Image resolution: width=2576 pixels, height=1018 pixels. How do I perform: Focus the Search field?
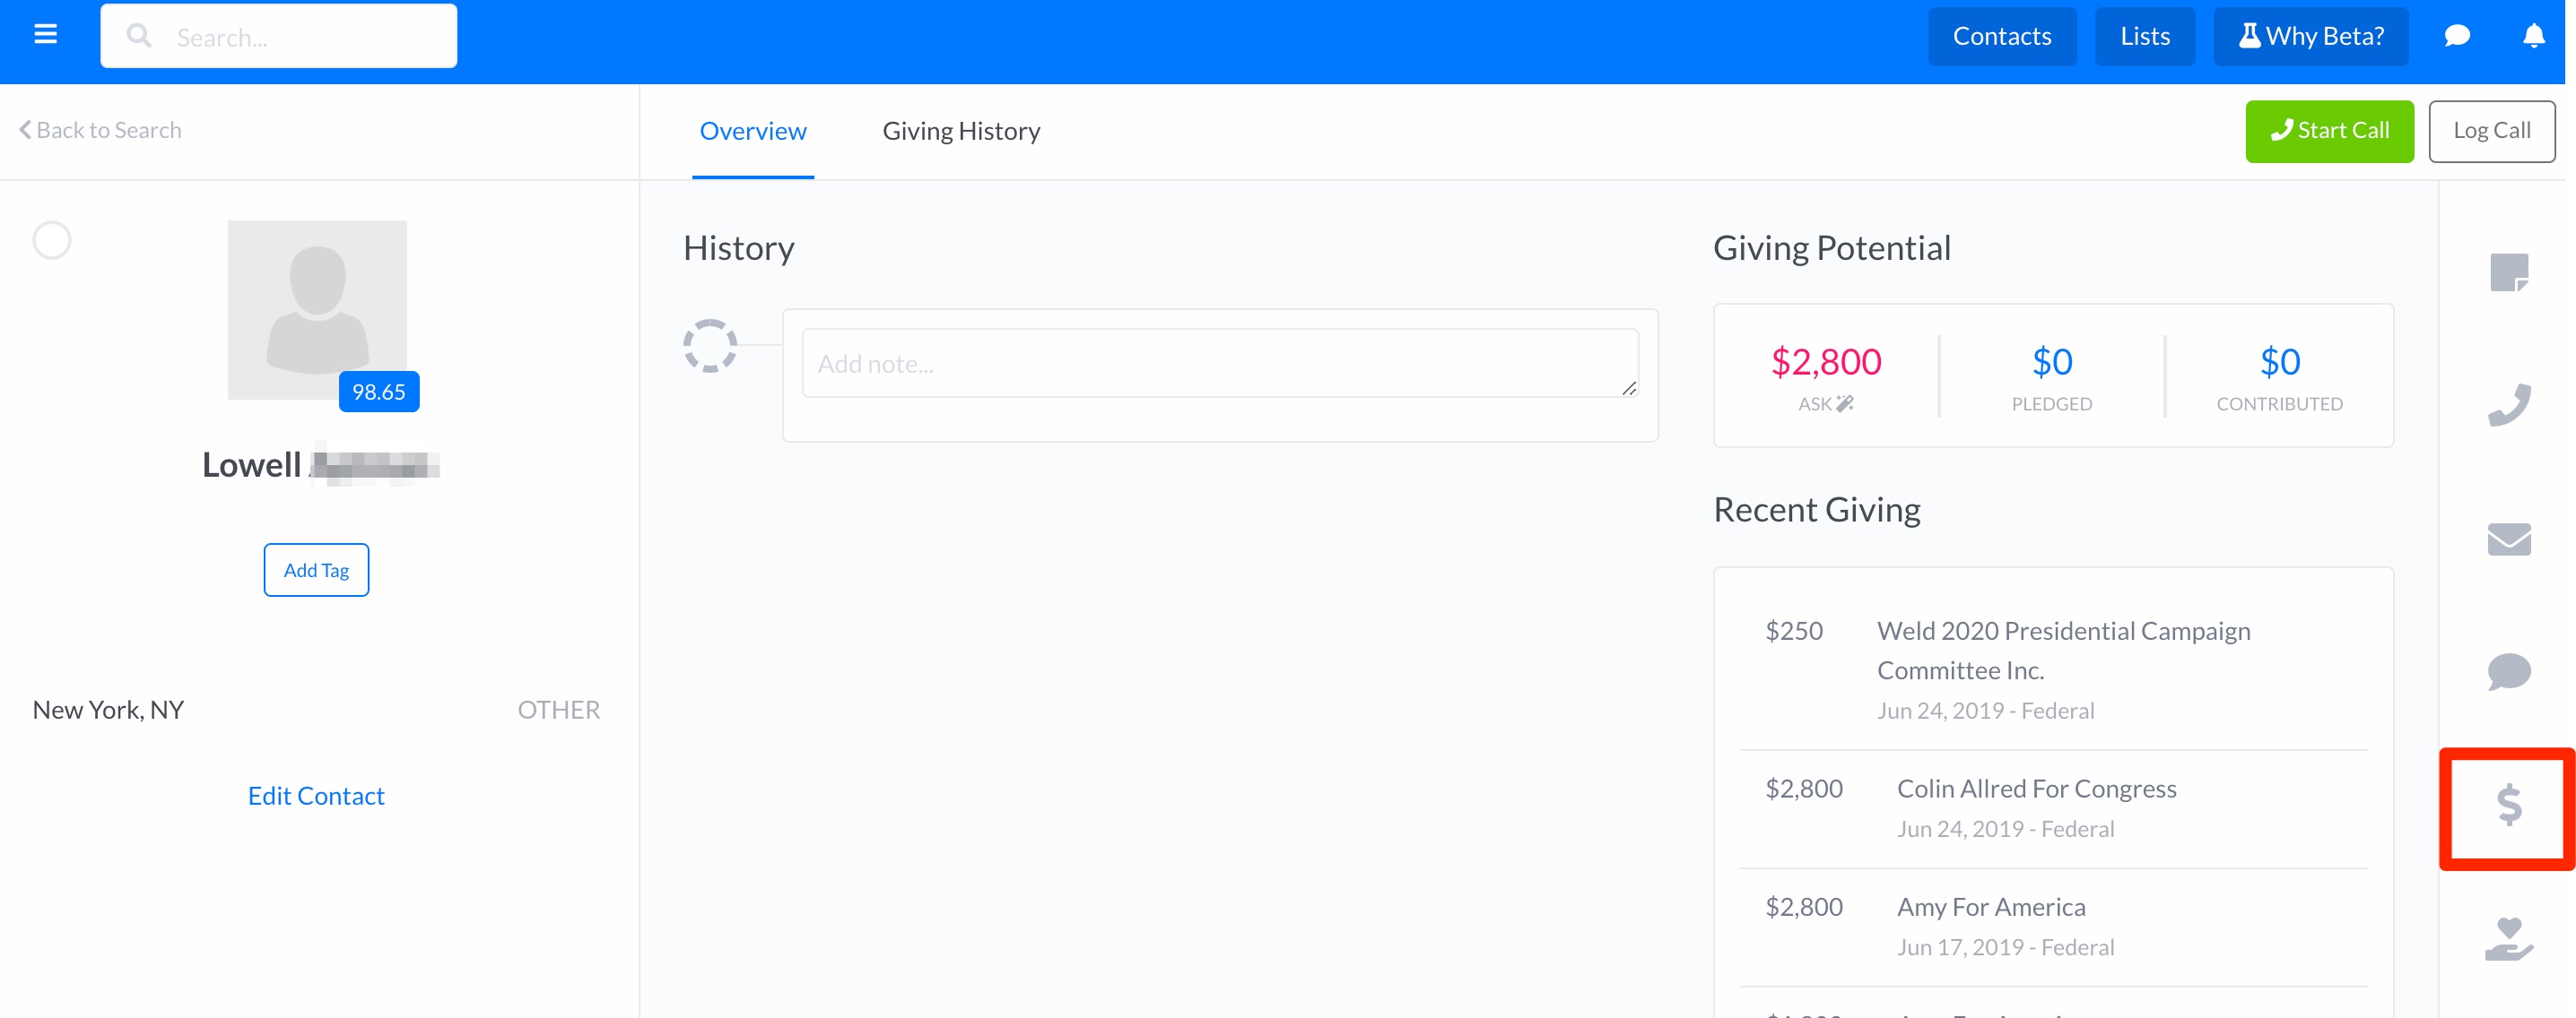tap(279, 36)
